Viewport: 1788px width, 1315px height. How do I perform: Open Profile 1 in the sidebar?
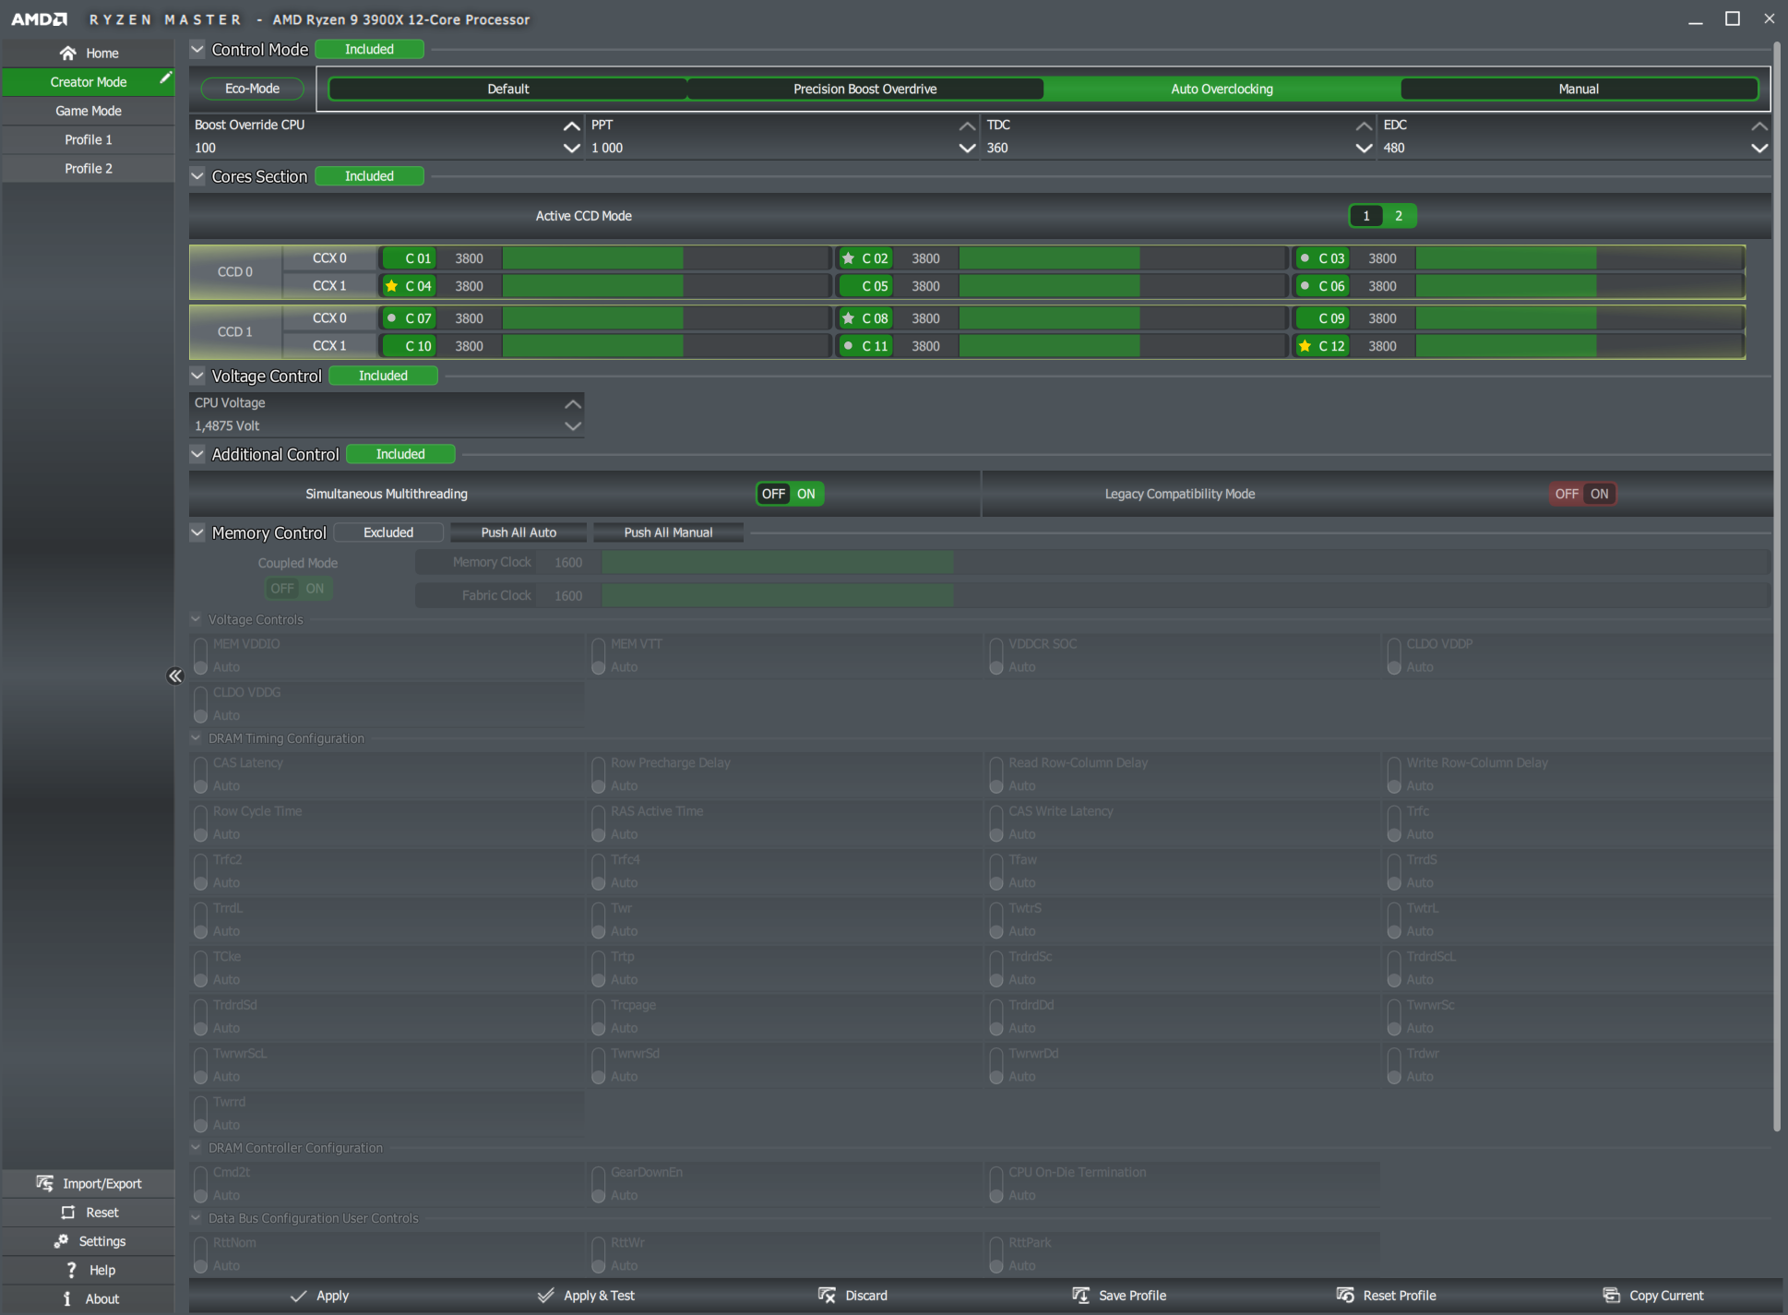coord(89,139)
